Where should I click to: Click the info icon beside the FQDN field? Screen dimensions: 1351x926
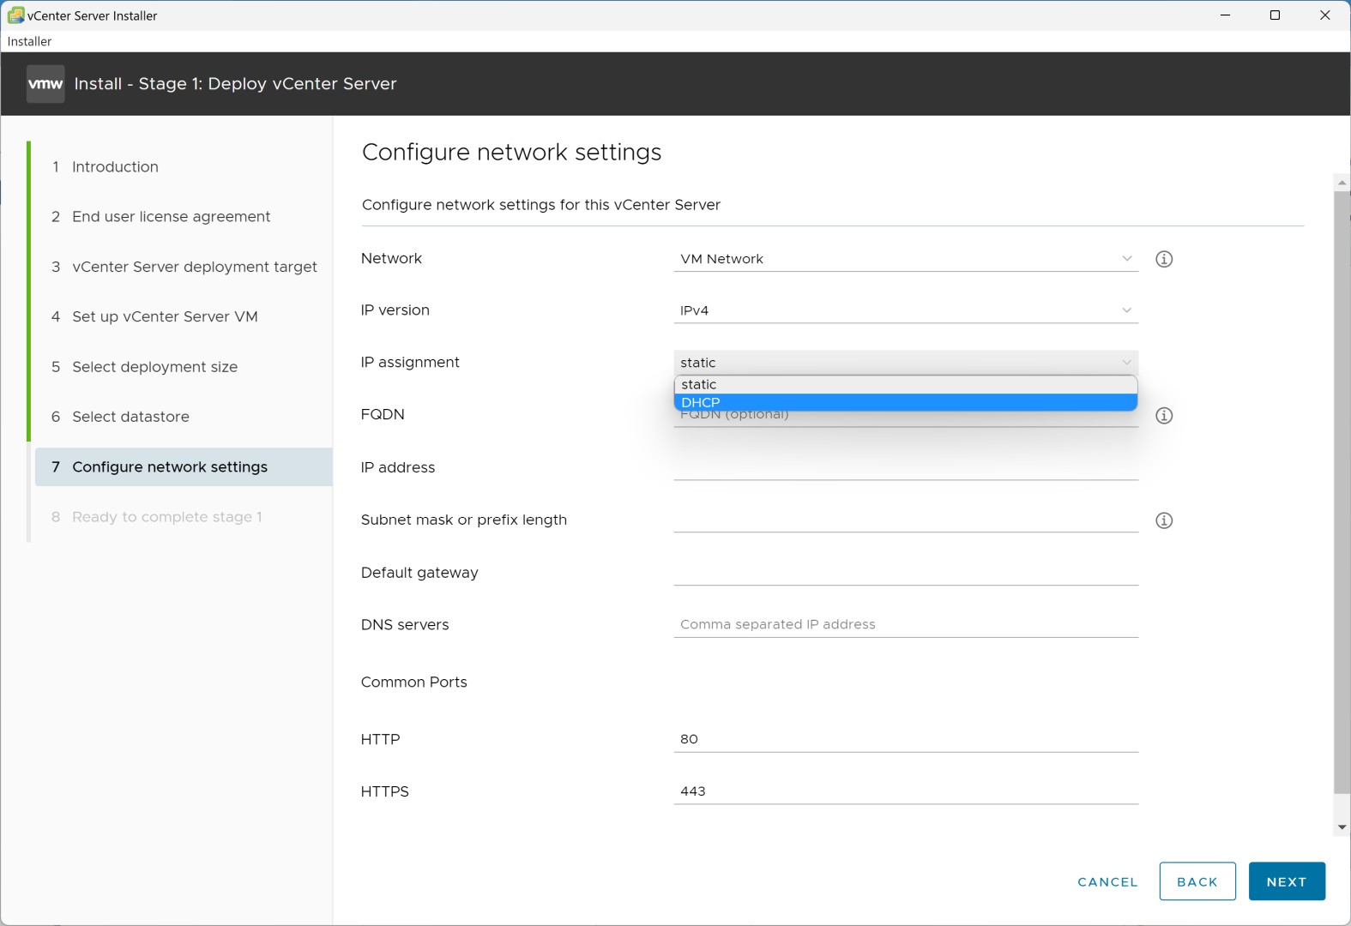coord(1164,416)
